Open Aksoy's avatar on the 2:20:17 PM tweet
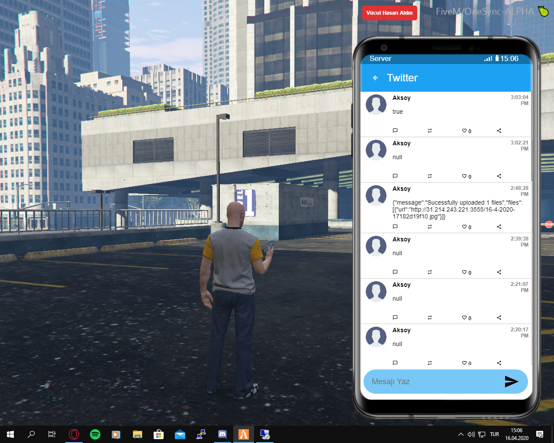 [x=376, y=337]
